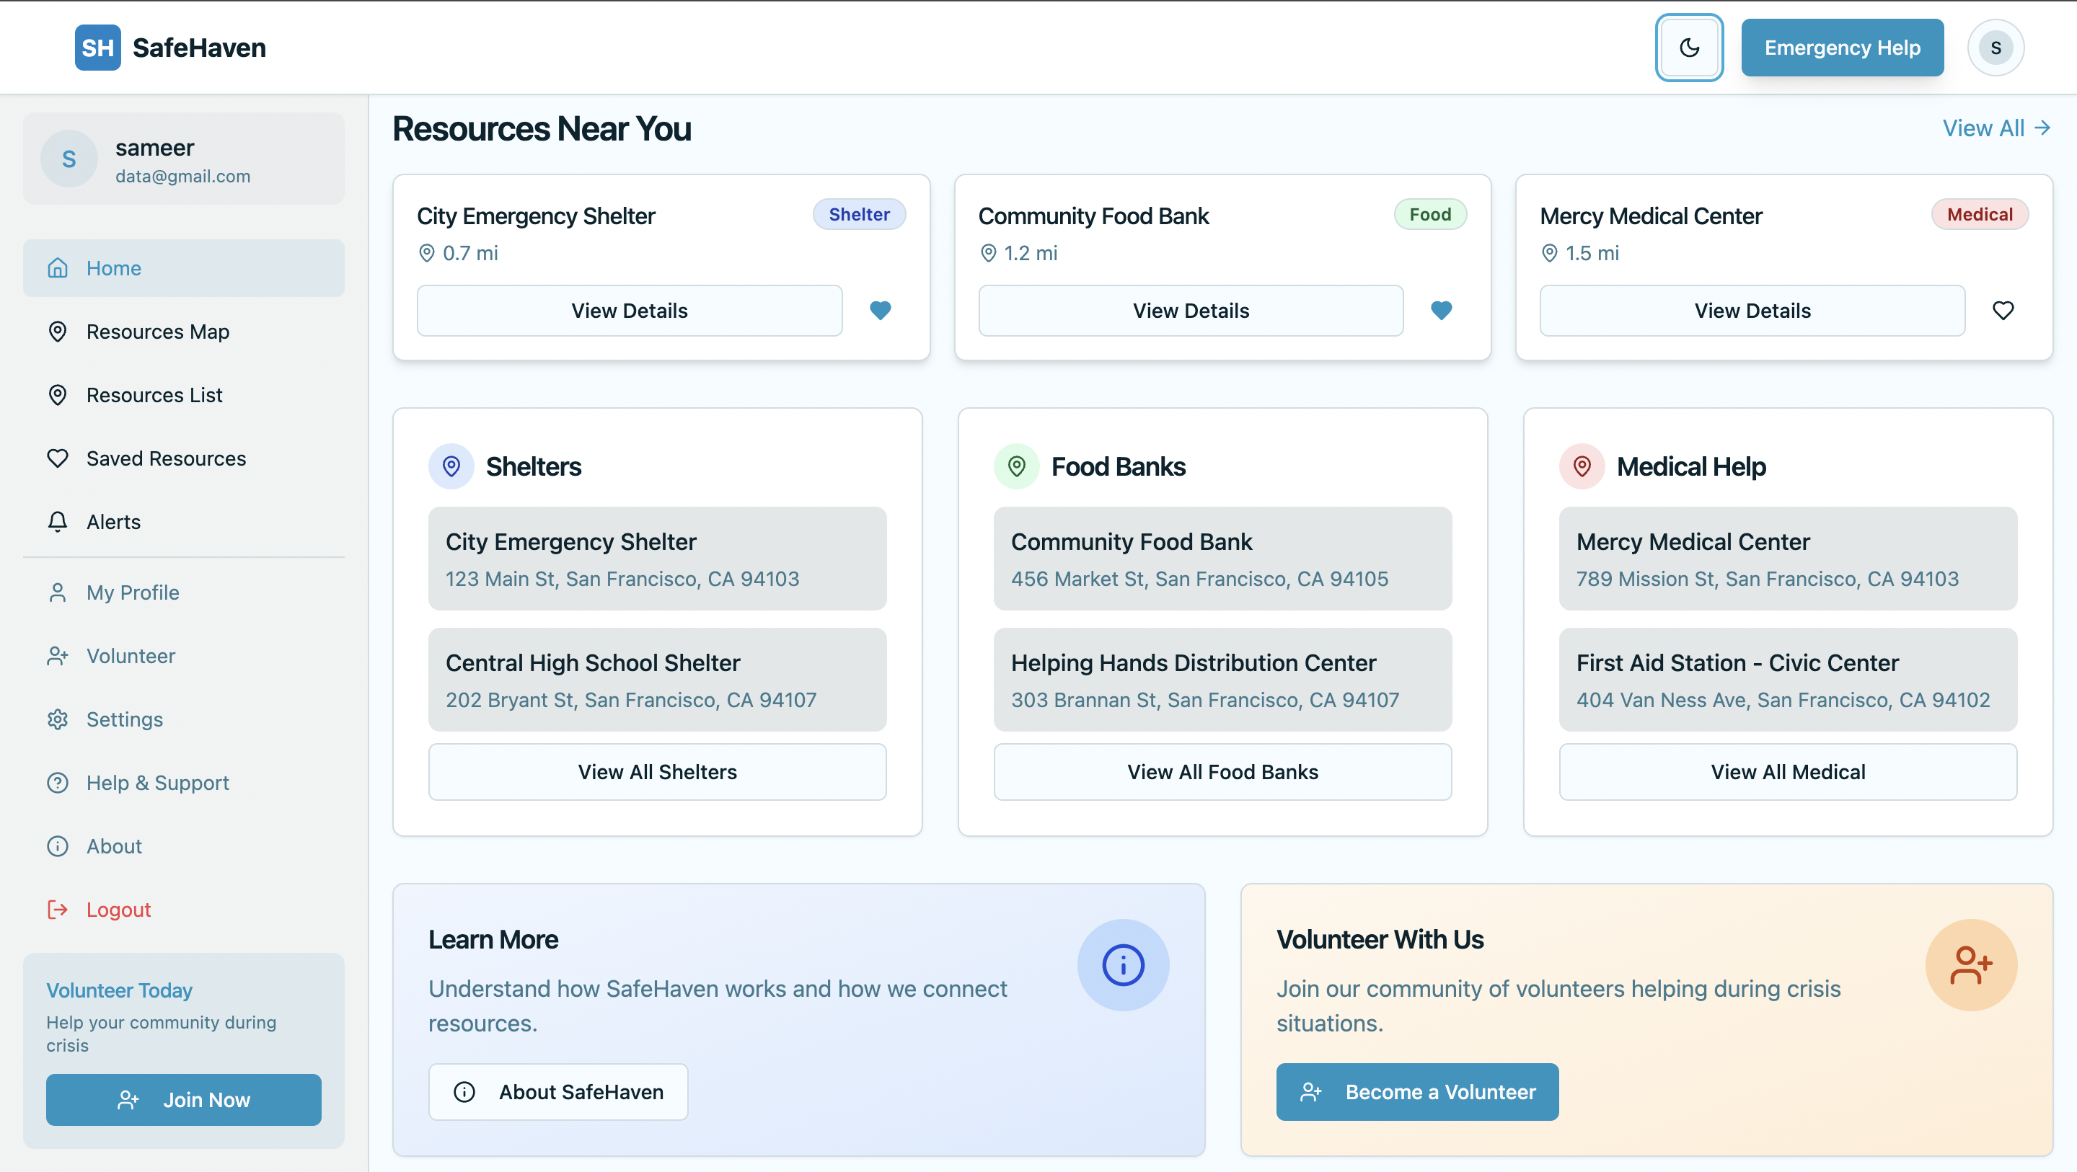Click Learn More info circle icon
This screenshot has width=2077, height=1172.
1122,965
